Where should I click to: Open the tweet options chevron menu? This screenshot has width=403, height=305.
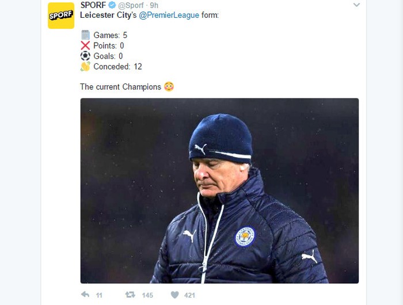click(x=356, y=5)
